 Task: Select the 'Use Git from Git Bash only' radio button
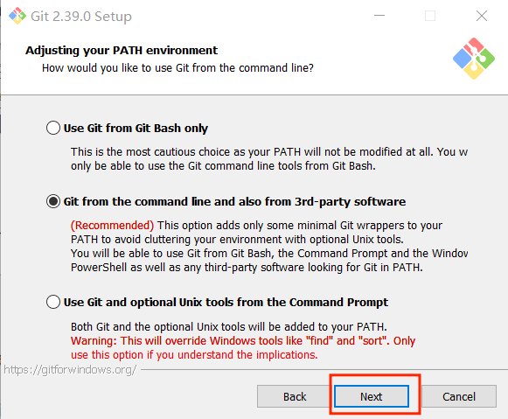point(53,128)
